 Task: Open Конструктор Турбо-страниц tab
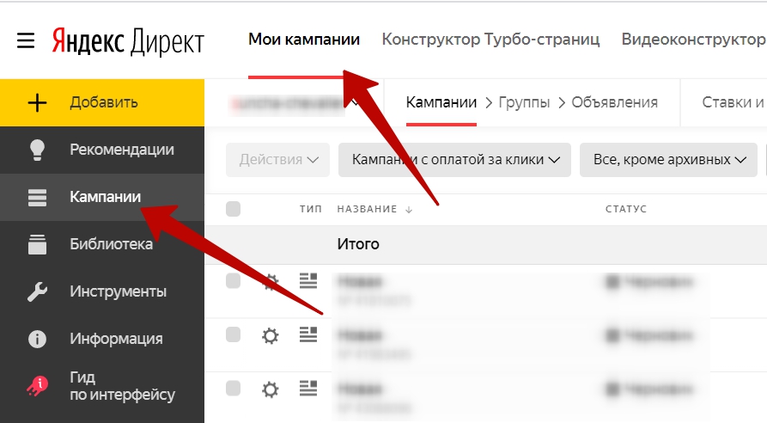(490, 40)
